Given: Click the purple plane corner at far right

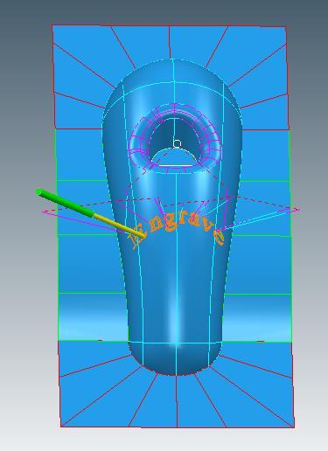Looking at the screenshot, I should 295,210.
